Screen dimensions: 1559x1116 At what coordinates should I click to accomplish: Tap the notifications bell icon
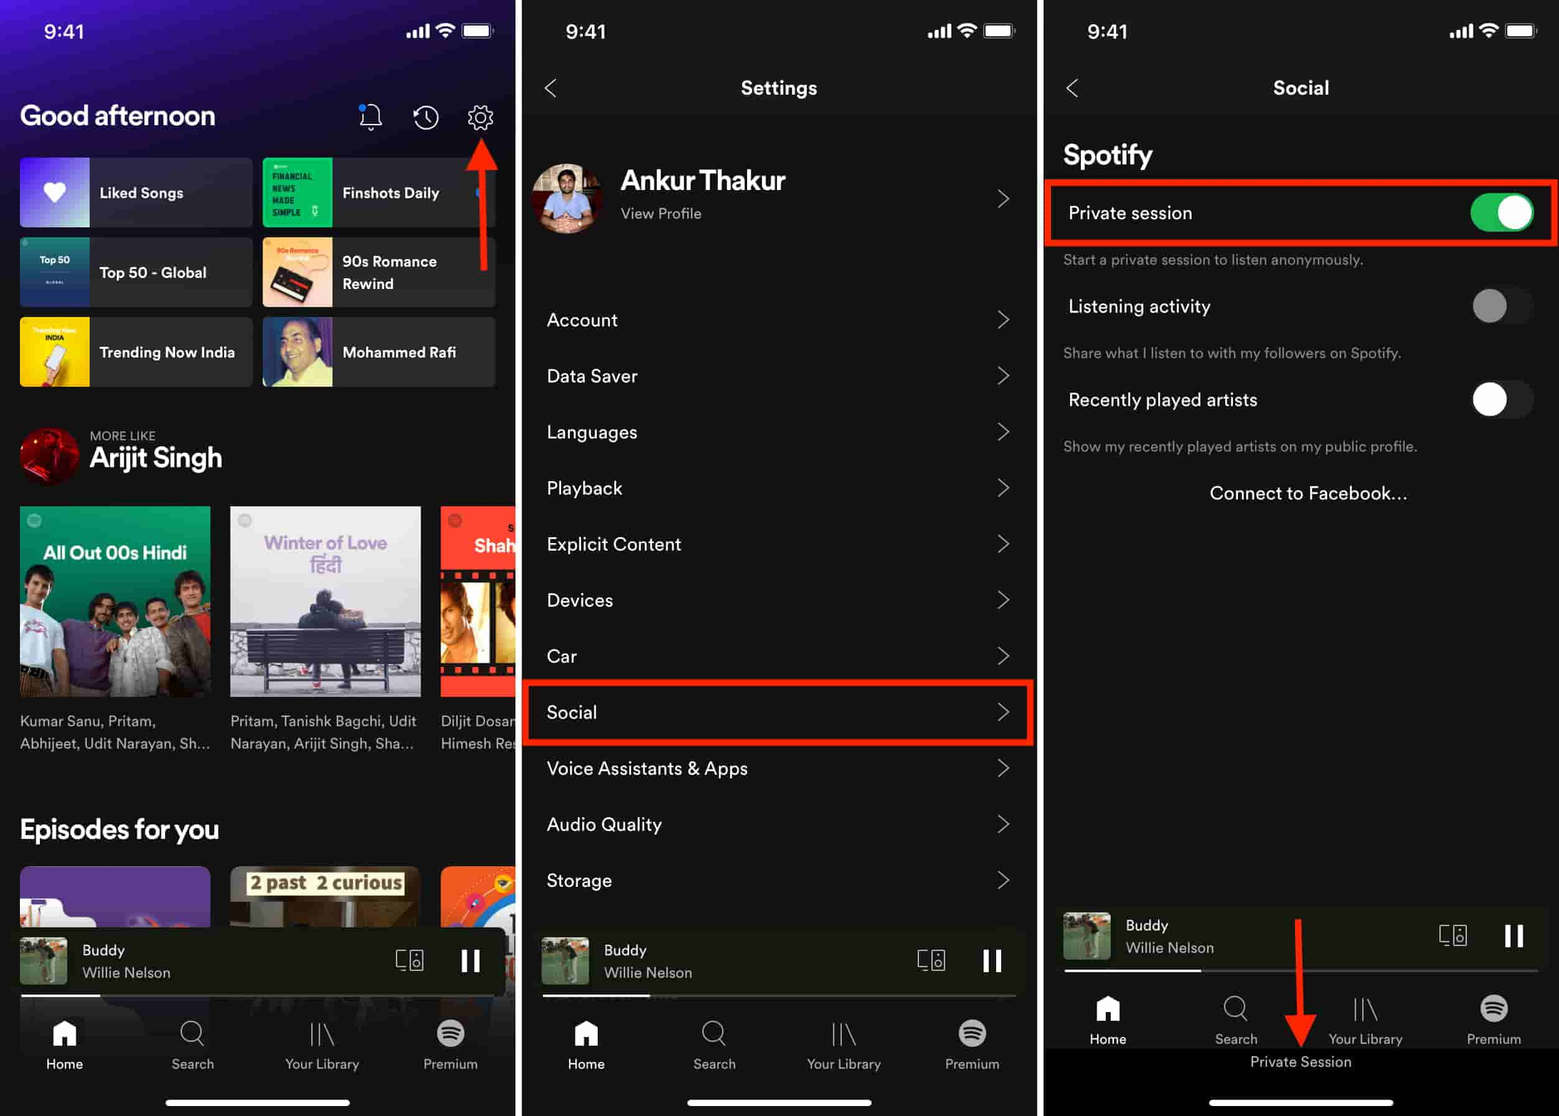[x=369, y=117]
